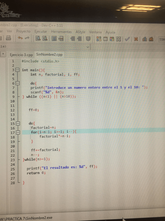Collapse the for loop at line 17
This screenshot has height=221, width=165.
coord(18,132)
